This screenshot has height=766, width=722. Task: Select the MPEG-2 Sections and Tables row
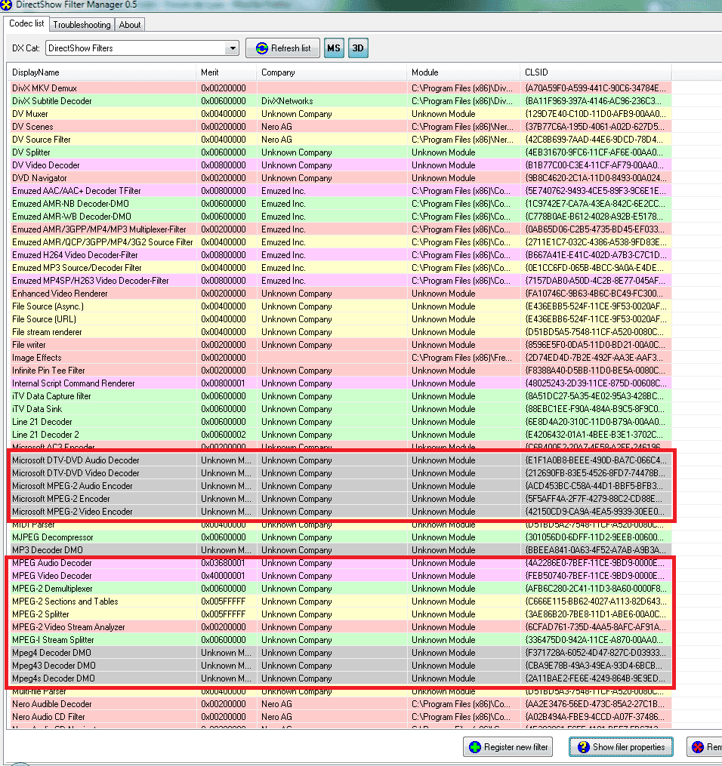[341, 601]
